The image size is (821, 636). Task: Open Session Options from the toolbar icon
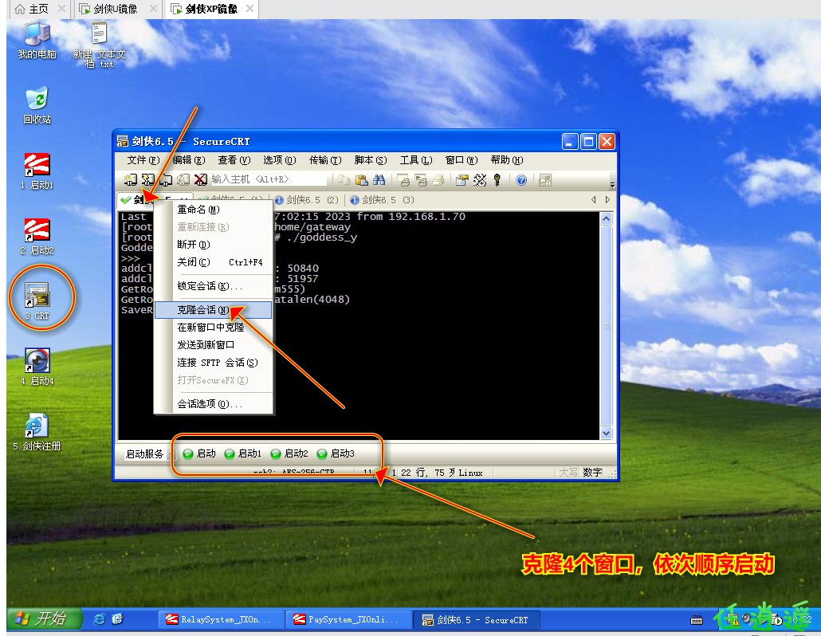[462, 180]
